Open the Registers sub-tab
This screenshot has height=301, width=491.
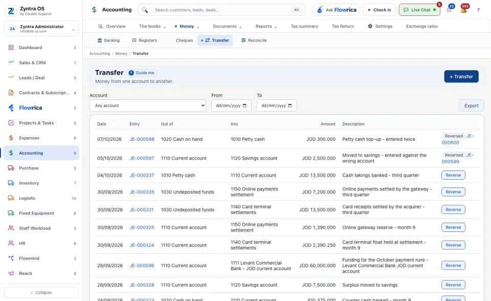click(x=144, y=40)
